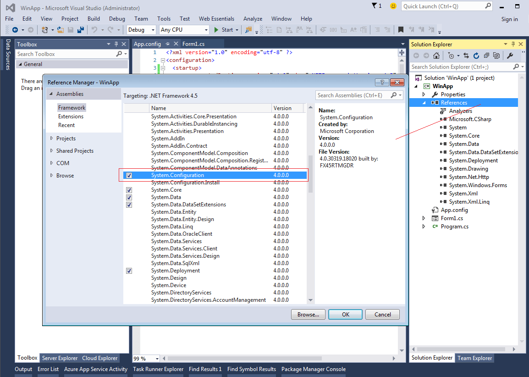The image size is (529, 377).
Task: Expand the Browse section in left pane
Action: coord(52,175)
